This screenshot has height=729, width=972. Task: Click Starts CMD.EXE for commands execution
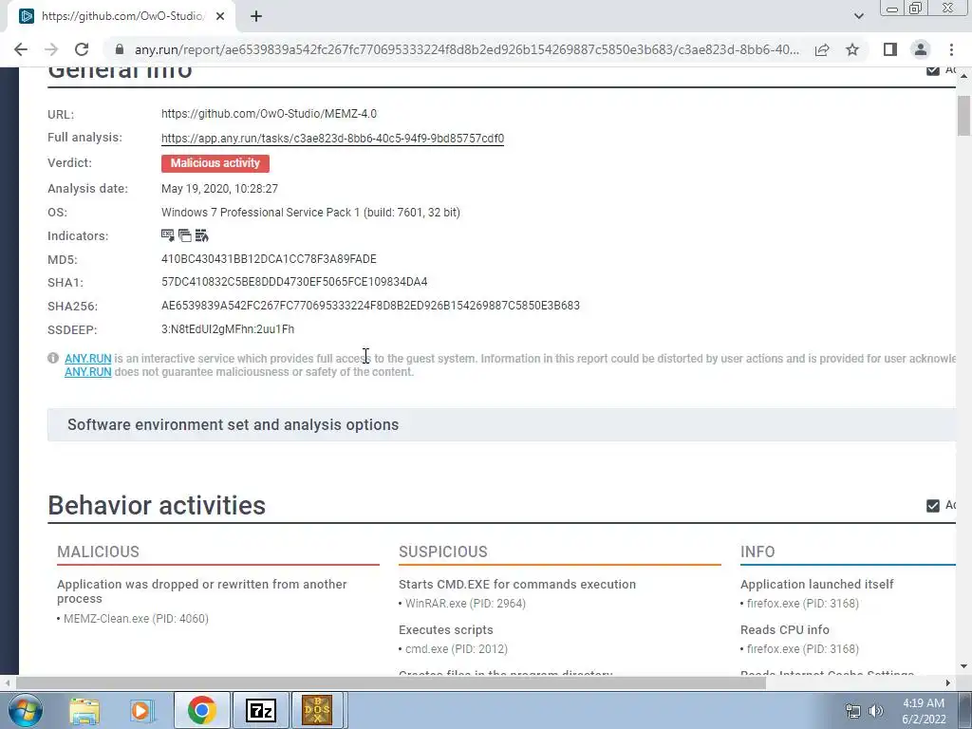pos(517,584)
